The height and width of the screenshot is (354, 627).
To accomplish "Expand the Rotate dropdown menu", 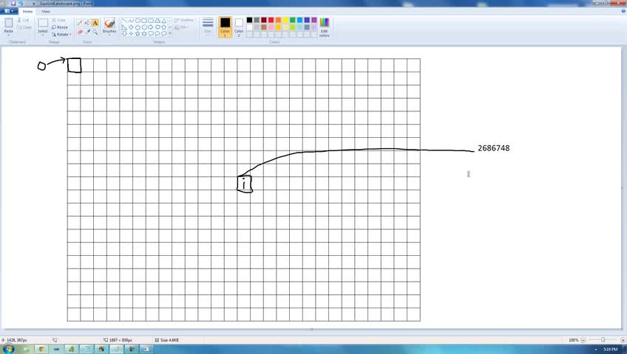I will [x=61, y=35].
